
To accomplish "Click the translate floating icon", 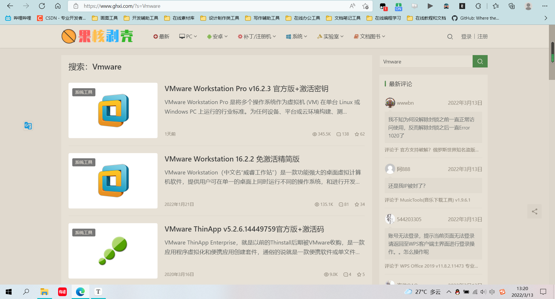I will [x=28, y=126].
